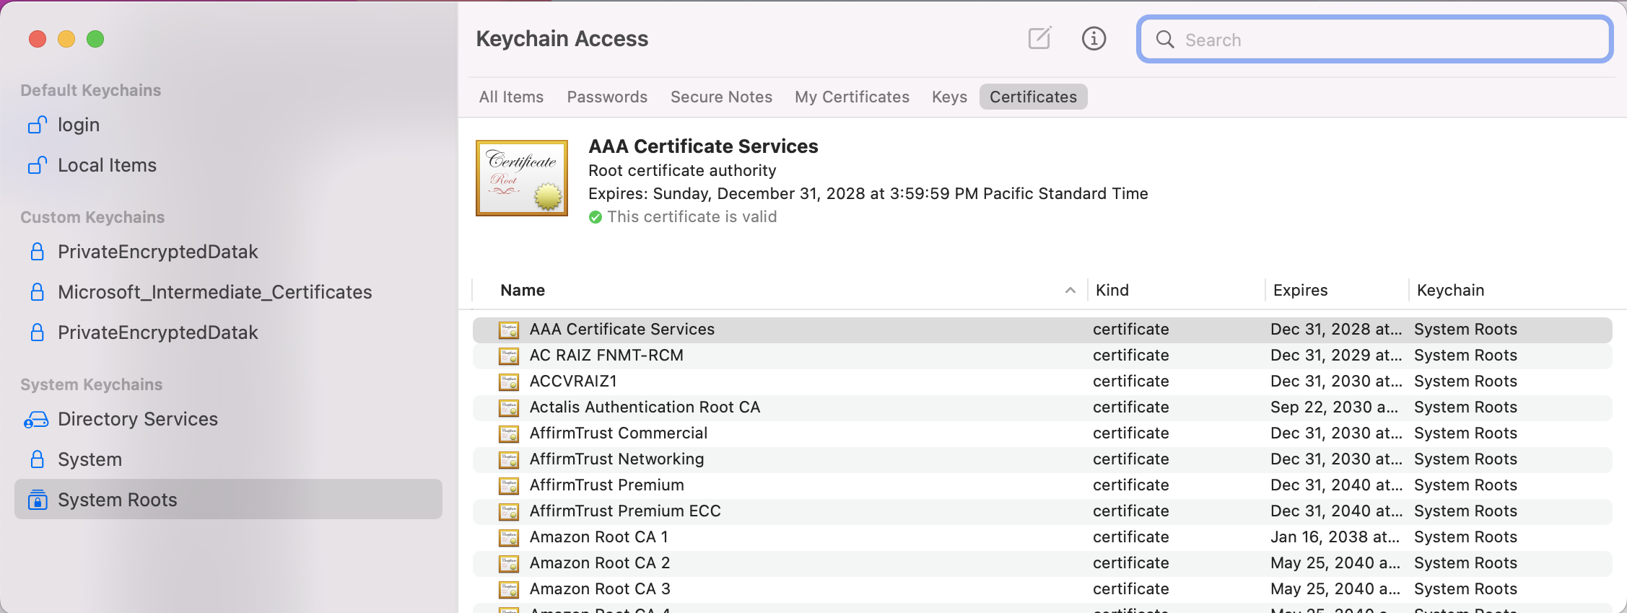
Task: Select AffirmTrust Premium row name
Action: [606, 485]
